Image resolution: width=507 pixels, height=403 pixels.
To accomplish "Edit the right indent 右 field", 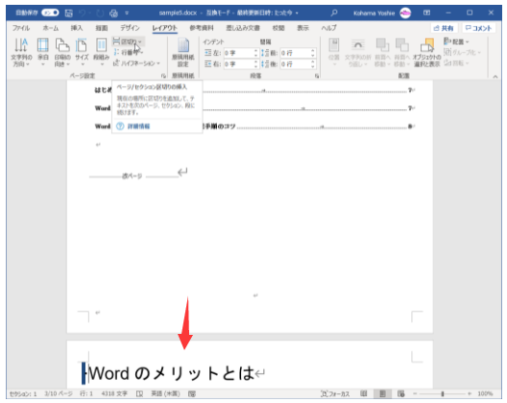I will [239, 64].
